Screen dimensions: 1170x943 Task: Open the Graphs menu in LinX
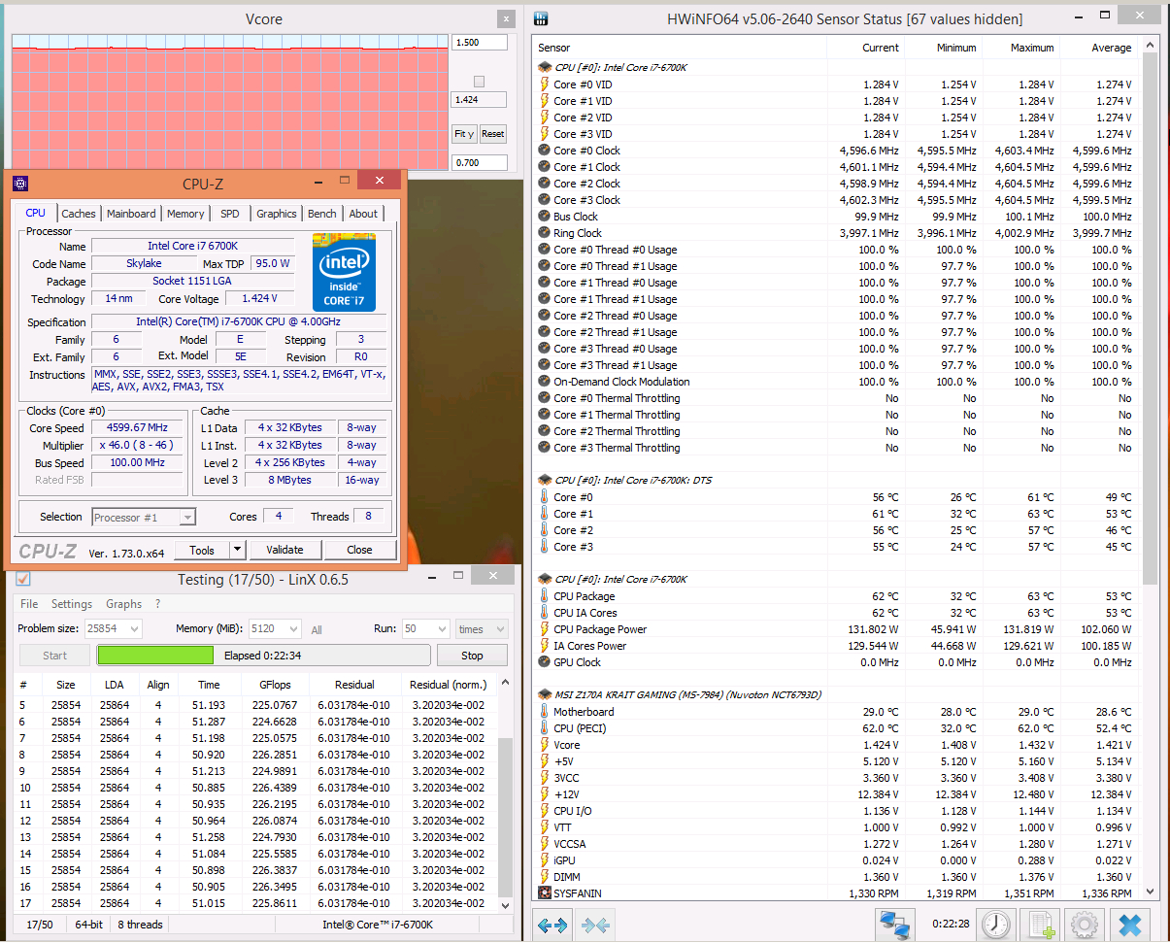(123, 604)
